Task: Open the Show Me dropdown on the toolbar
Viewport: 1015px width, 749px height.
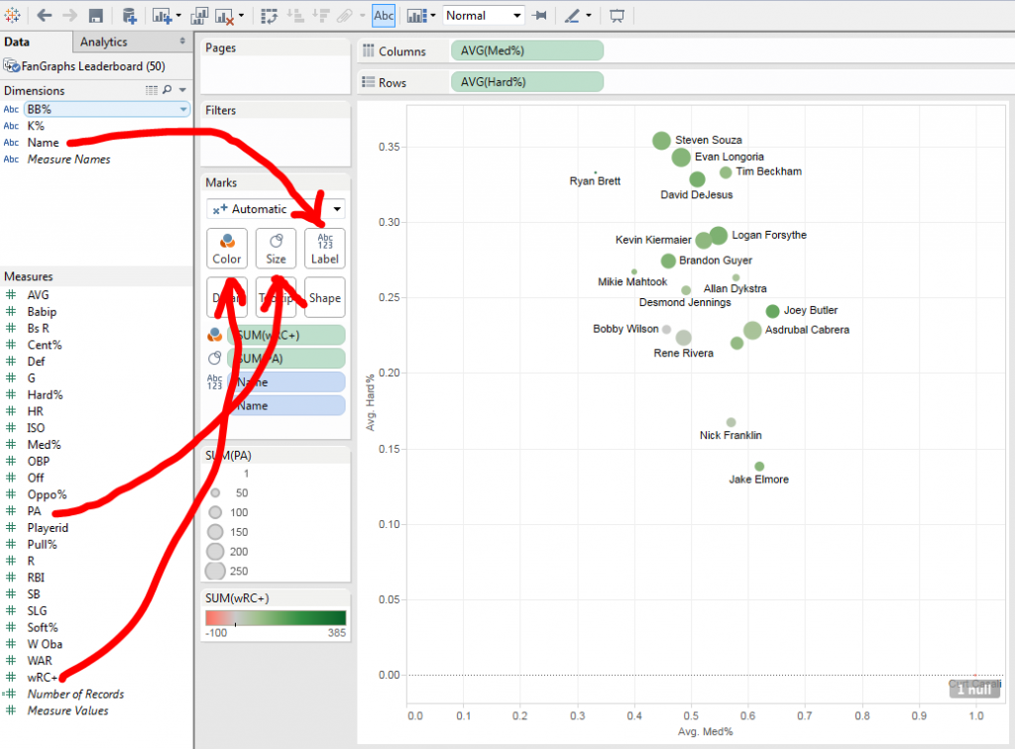Action: [415, 15]
